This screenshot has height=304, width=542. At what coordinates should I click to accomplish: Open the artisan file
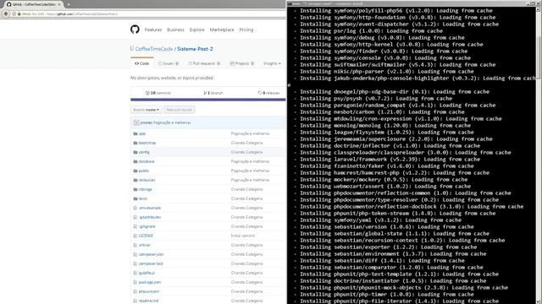click(x=145, y=246)
